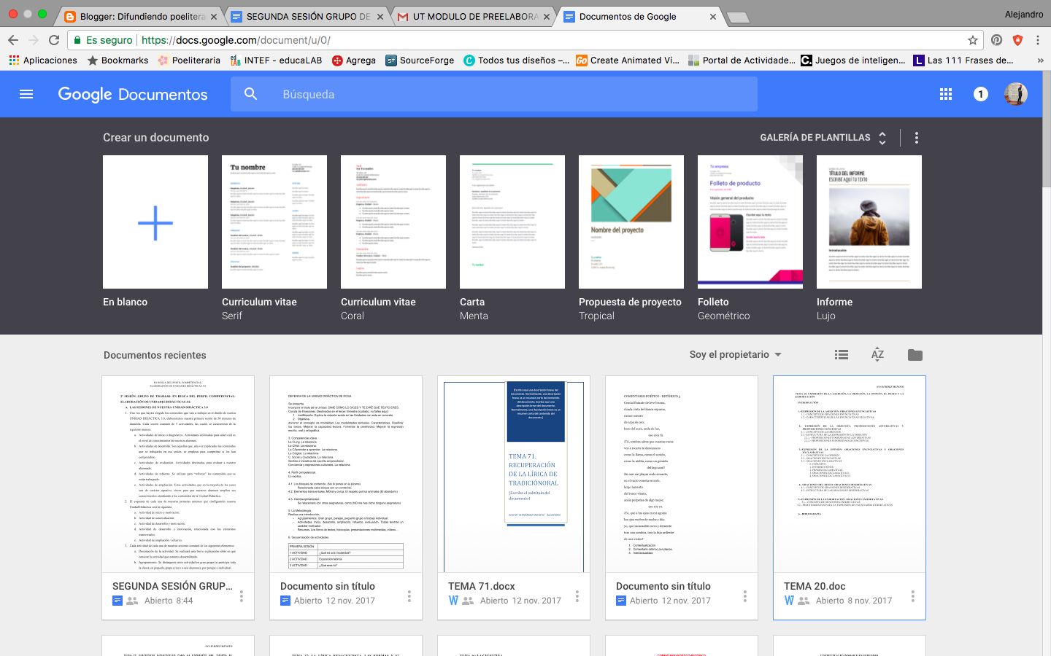Open more options for SEGUNDA SESIÓN GRUP... document
Image resolution: width=1051 pixels, height=656 pixels.
click(x=242, y=596)
